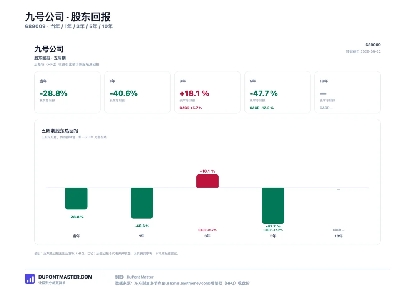Click the 3年 axis label under the chart
Image resolution: width=415 pixels, height=292 pixels.
(x=207, y=236)
